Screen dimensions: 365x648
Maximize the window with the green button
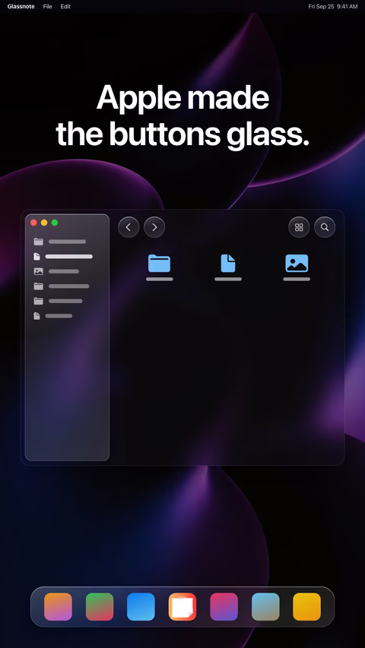[x=55, y=223]
